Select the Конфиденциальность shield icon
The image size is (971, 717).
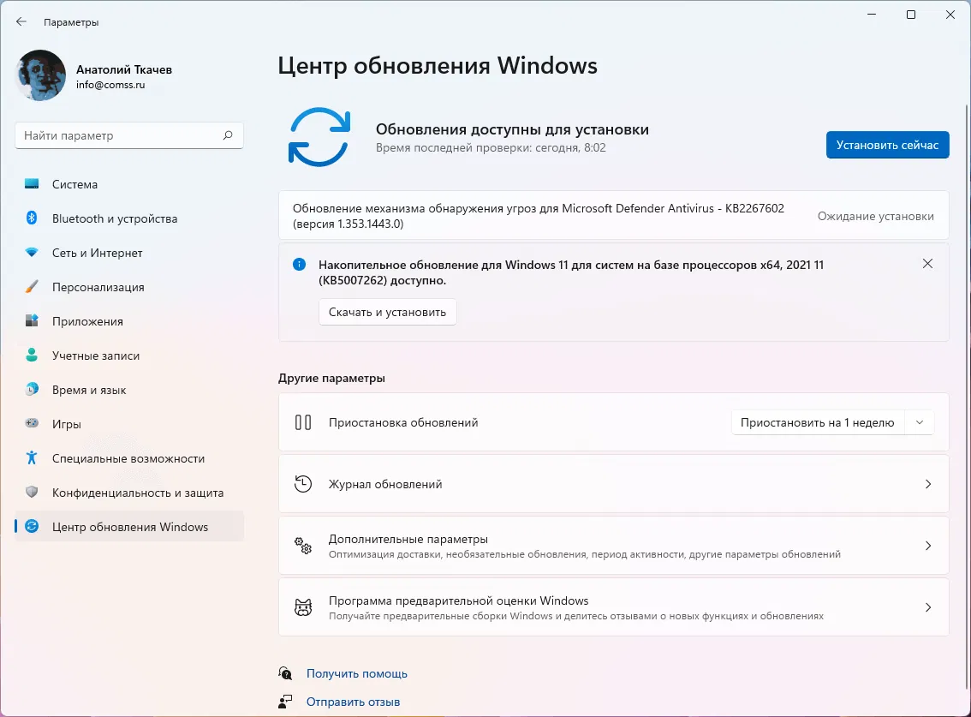pyautogui.click(x=30, y=492)
